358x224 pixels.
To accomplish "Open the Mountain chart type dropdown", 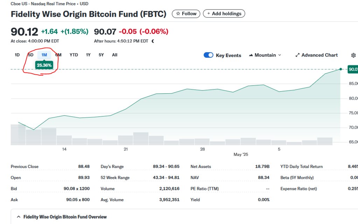I will pos(265,55).
